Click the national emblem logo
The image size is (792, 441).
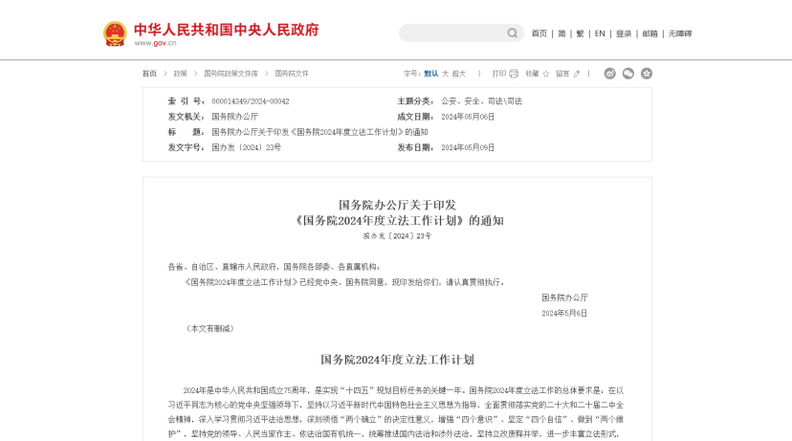click(115, 33)
